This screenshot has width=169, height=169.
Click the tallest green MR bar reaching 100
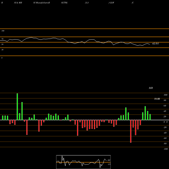click(x=17, y=106)
